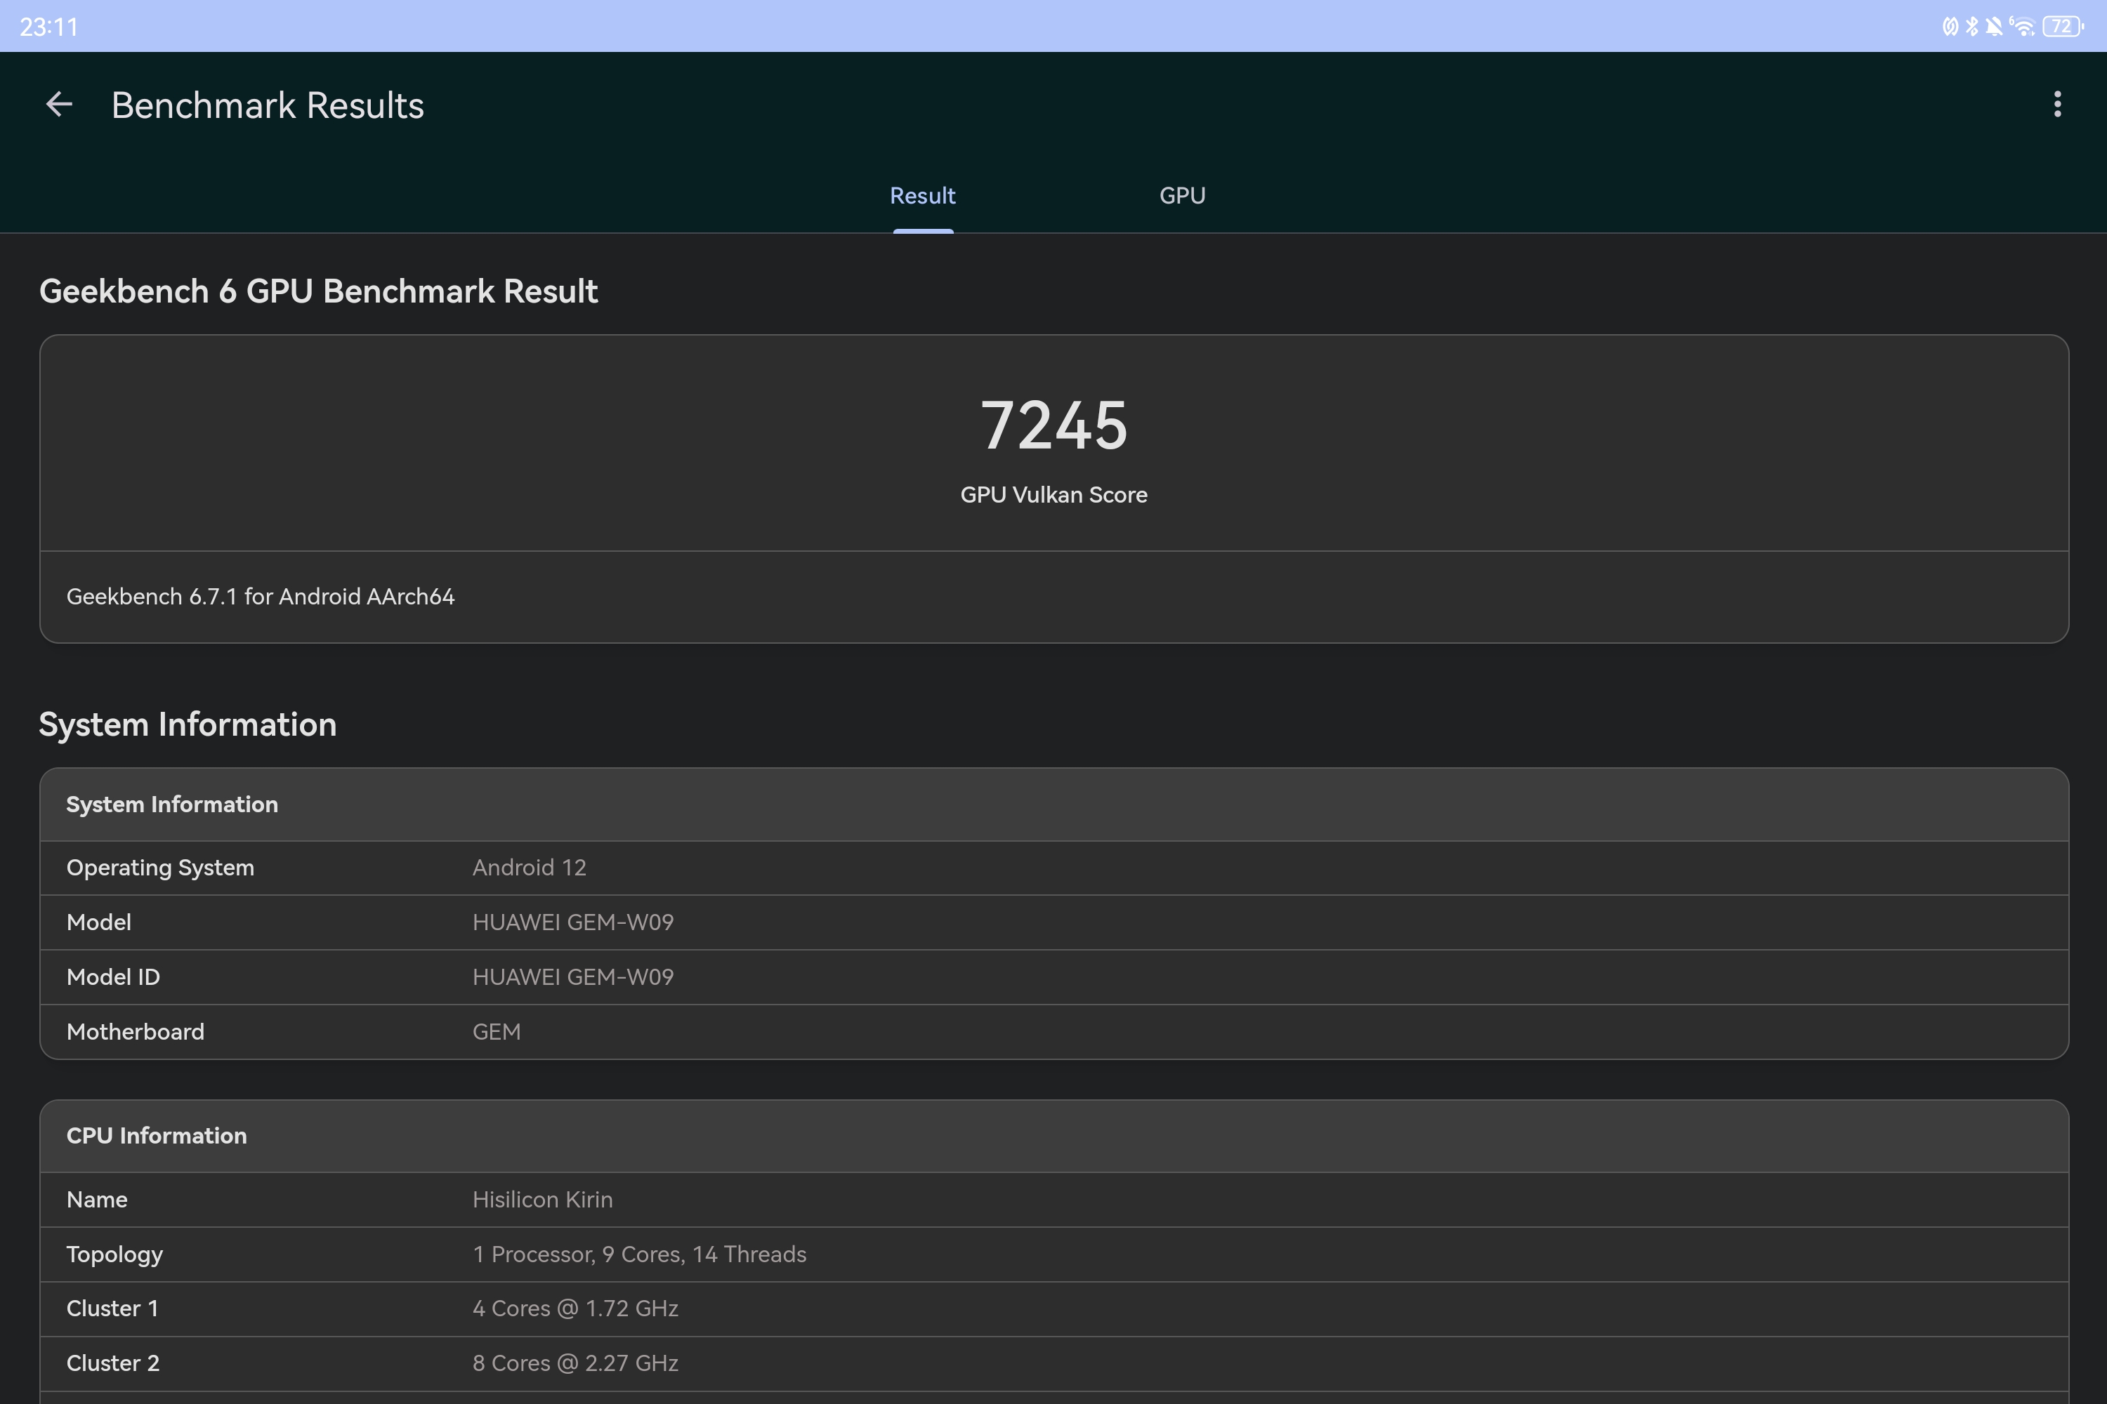This screenshot has height=1404, width=2107.
Task: Select HUAWEI GEM-W09 in the Model ID row
Action: [x=573, y=977]
